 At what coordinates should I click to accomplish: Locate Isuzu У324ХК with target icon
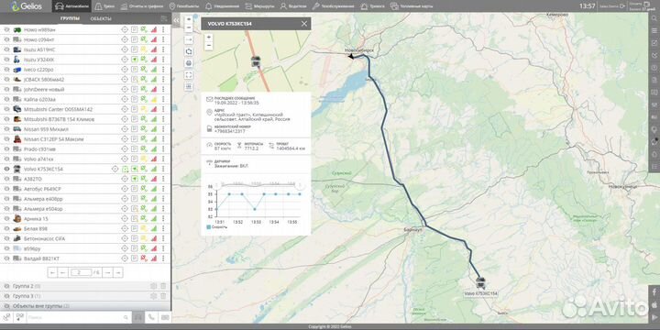pyautogui.click(x=124, y=60)
